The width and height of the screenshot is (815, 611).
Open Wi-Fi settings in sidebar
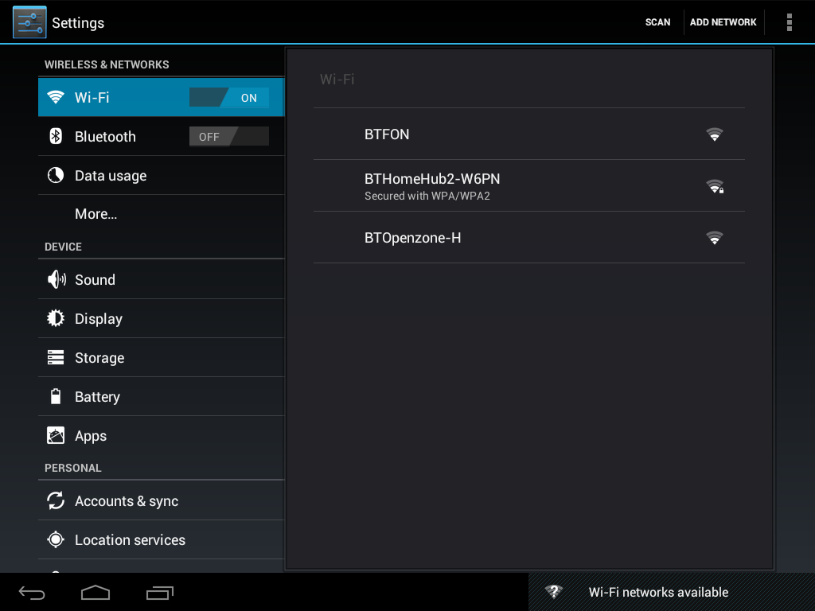(161, 97)
